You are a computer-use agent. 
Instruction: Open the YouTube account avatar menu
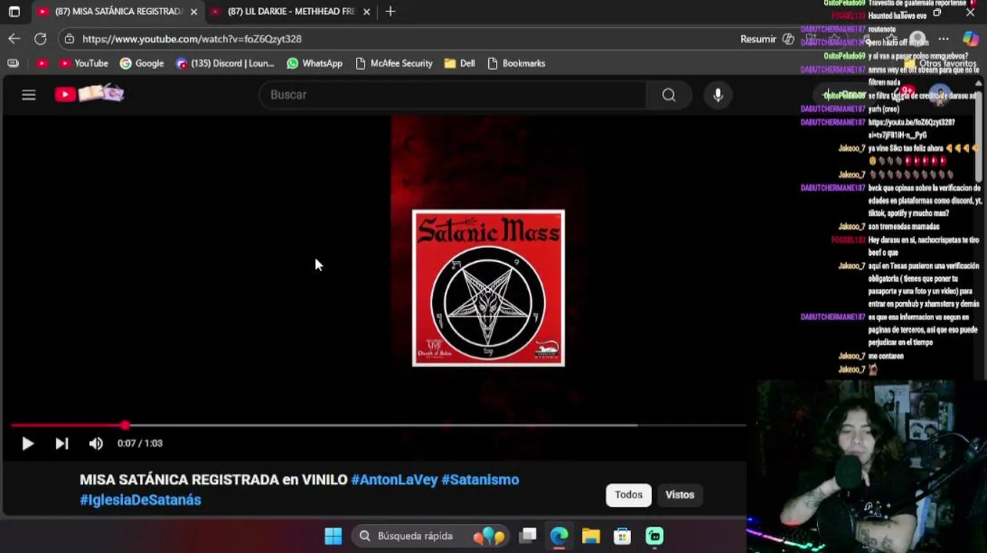click(940, 94)
